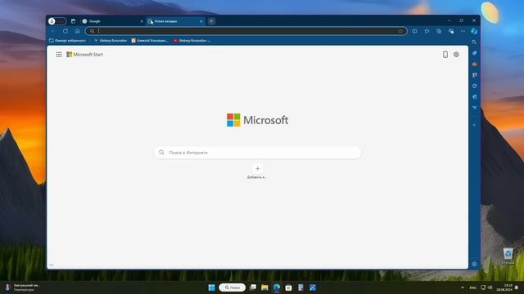The height and width of the screenshot is (294, 524).
Task: Focus the browser address bar
Action: 246,31
